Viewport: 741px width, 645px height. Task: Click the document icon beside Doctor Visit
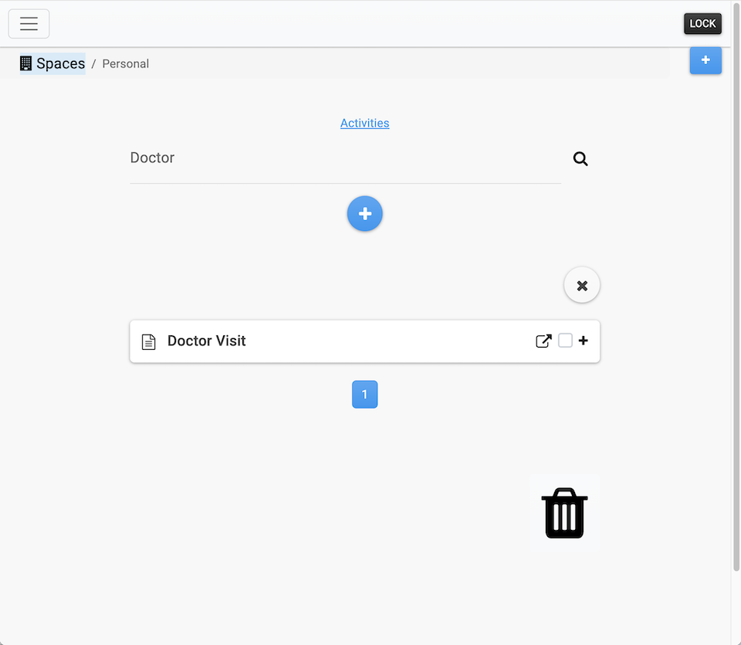[149, 341]
